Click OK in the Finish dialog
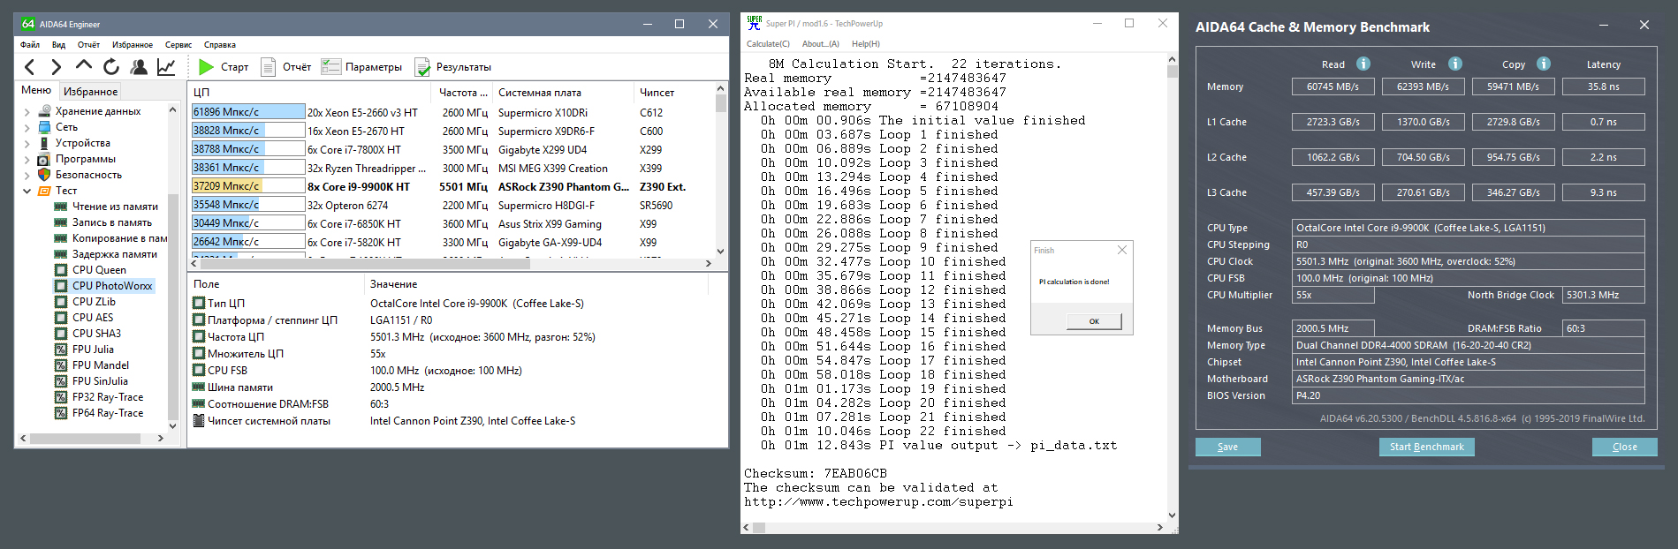This screenshot has width=1678, height=549. (1094, 321)
